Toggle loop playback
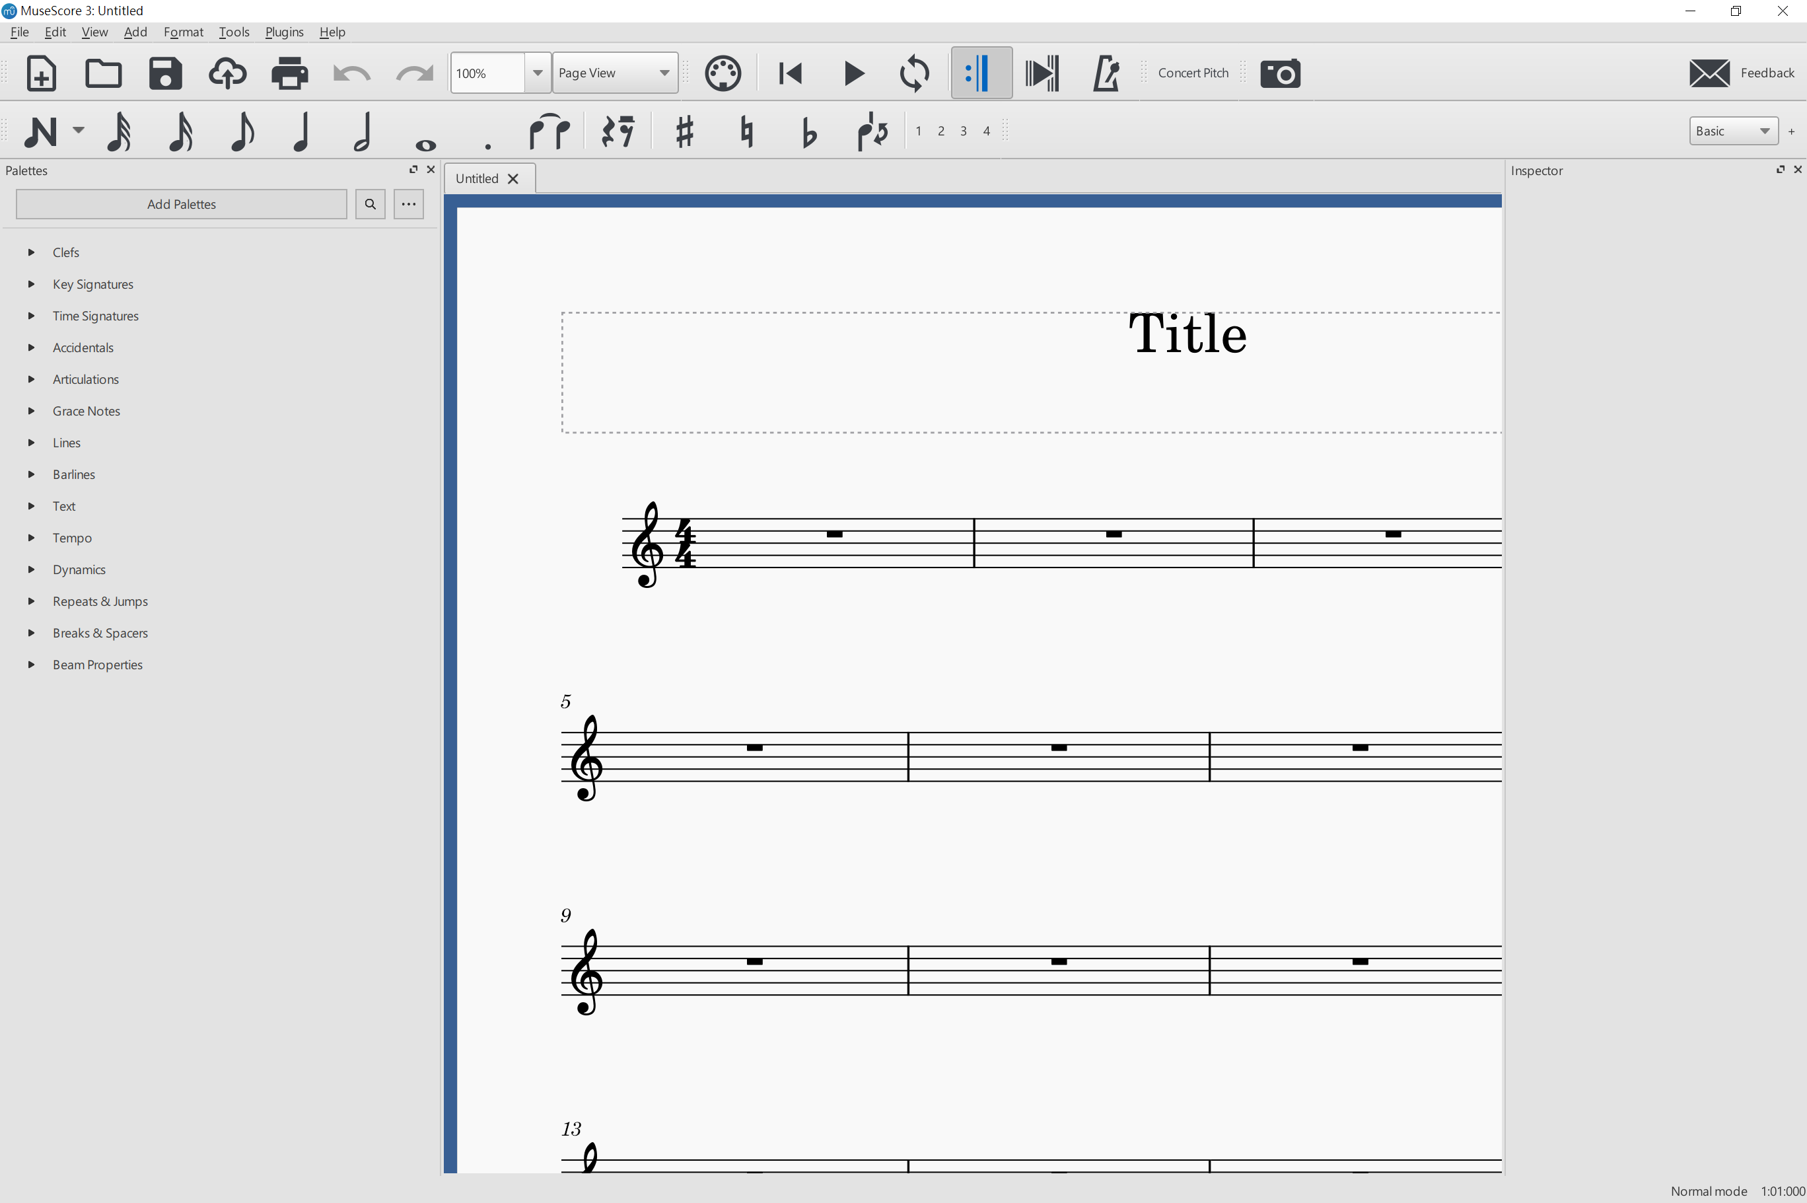 [x=914, y=73]
